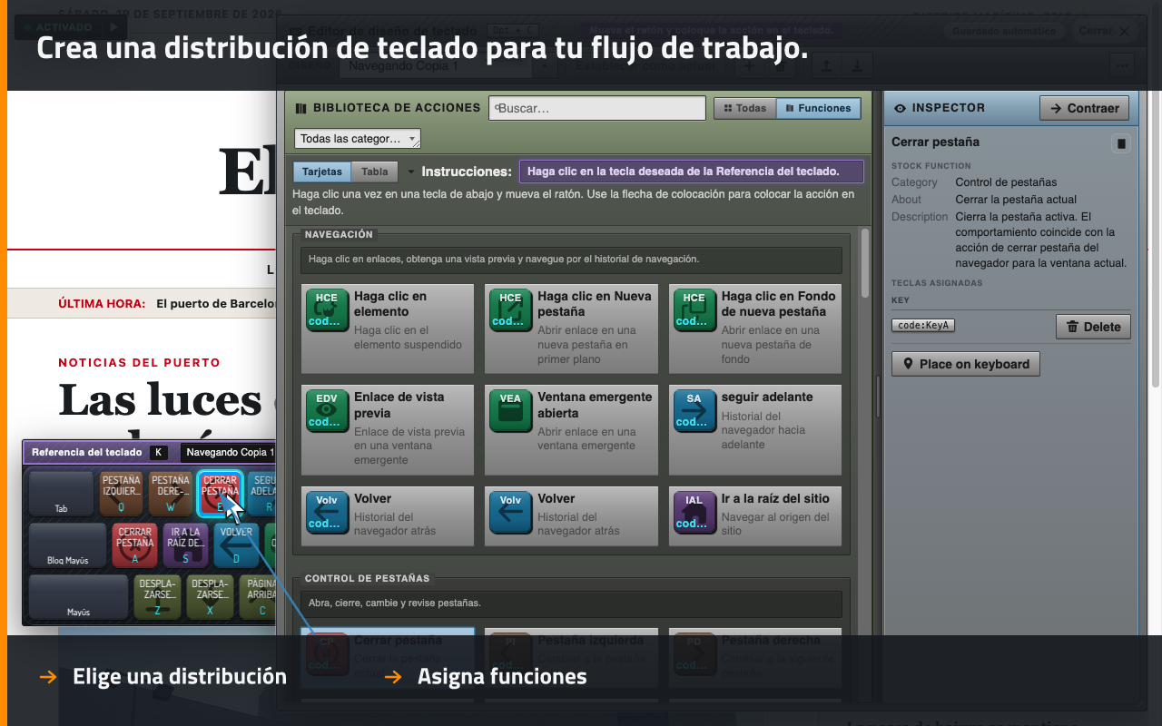1162x726 pixels.
Task: Click the A key Cerrar pestaña in keyboard reference
Action: pyautogui.click(x=135, y=545)
